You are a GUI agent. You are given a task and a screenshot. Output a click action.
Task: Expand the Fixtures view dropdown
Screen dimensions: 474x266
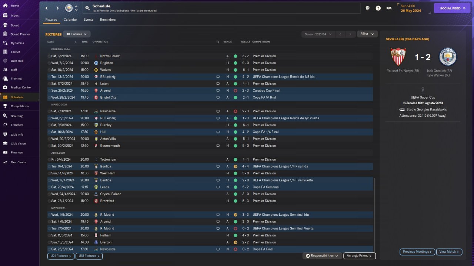tap(77, 34)
